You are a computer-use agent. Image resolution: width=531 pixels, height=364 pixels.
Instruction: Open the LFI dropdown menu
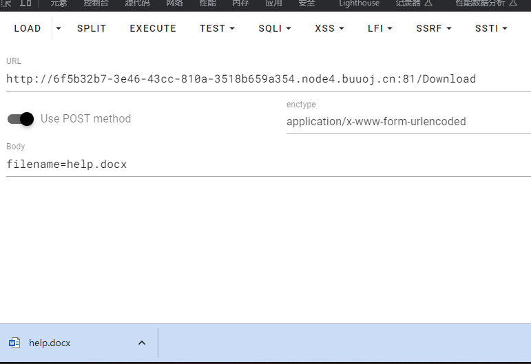pyautogui.click(x=380, y=28)
